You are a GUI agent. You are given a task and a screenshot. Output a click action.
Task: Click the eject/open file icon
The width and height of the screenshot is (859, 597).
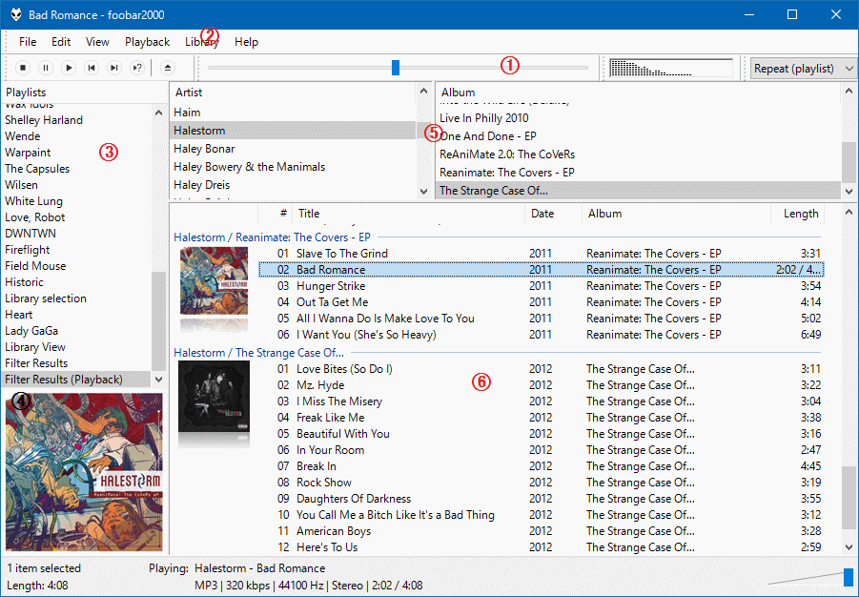[x=168, y=68]
